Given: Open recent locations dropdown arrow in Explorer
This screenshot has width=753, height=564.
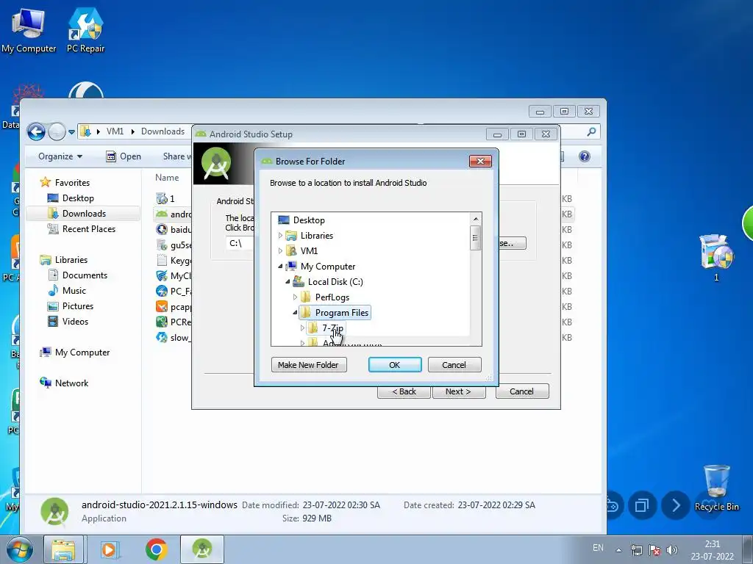Looking at the screenshot, I should [x=71, y=132].
